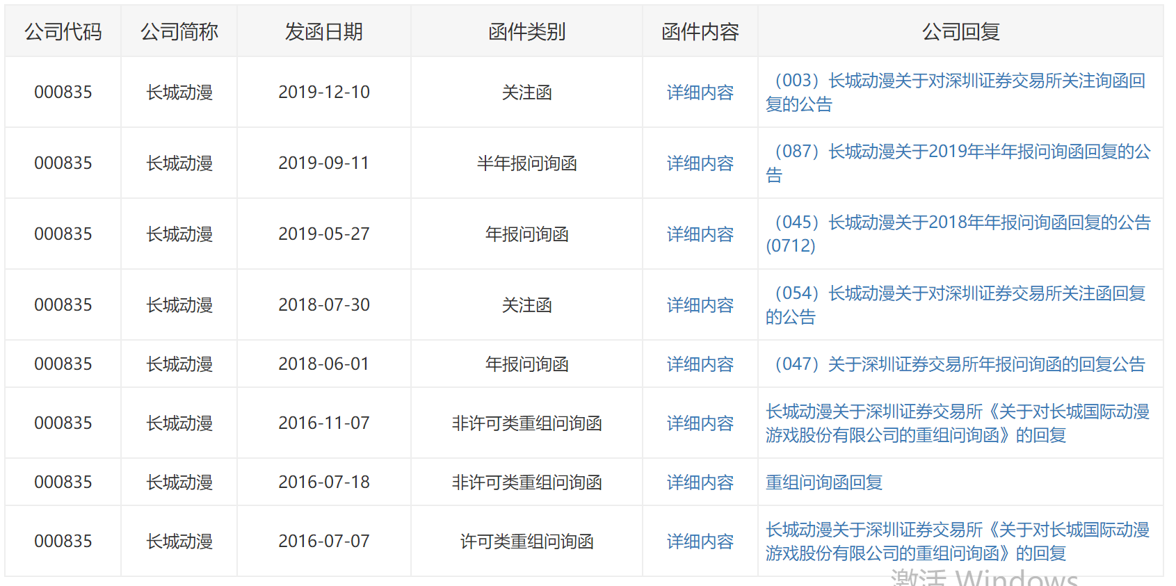The height and width of the screenshot is (586, 1176).
Task: Select code 000835 in the 2019-09-11 row
Action: point(63,163)
